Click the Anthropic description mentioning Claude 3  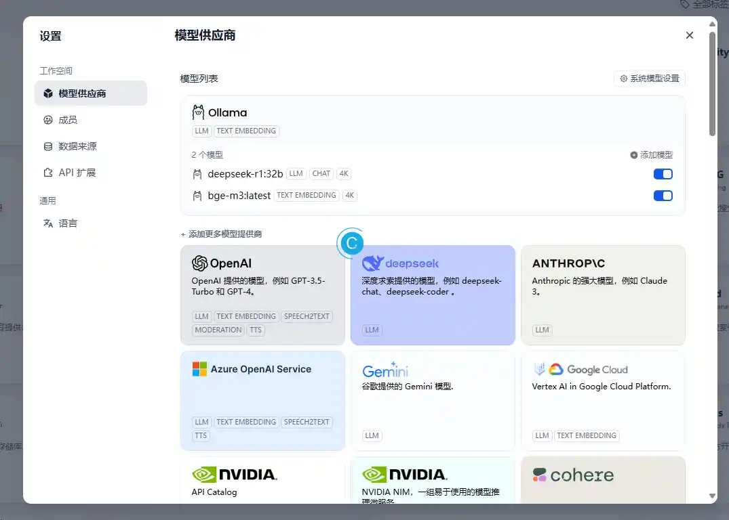coord(599,286)
